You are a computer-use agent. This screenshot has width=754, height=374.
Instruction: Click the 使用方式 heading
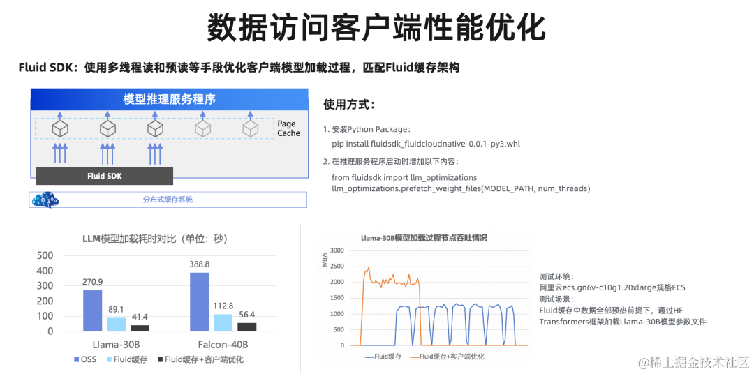(x=348, y=105)
